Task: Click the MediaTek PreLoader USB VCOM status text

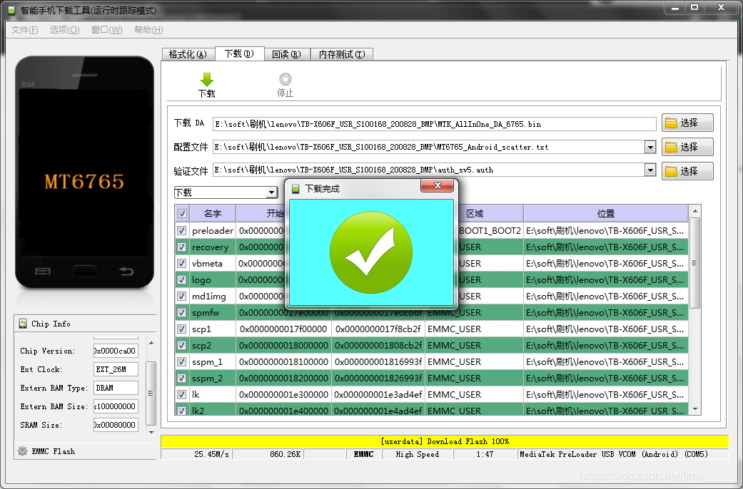Action: click(614, 454)
